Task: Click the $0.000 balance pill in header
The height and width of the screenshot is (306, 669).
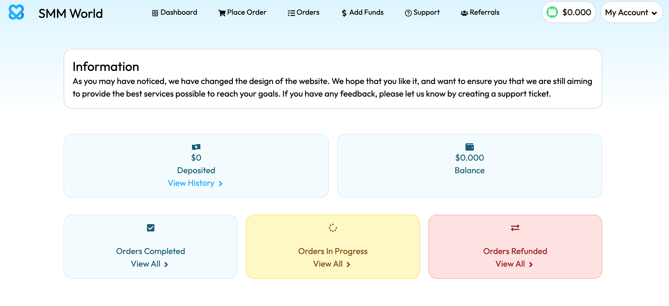Action: [576, 12]
